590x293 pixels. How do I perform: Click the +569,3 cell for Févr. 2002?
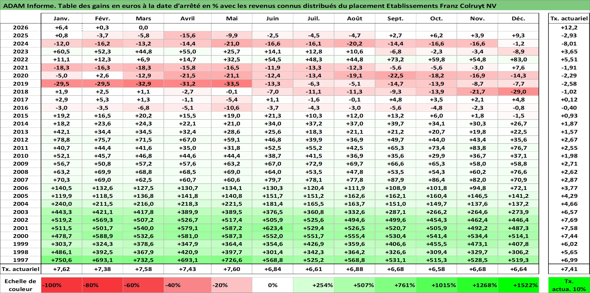pos(102,220)
